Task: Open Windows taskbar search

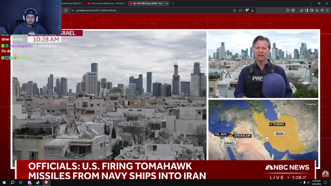Action: (12, 183)
